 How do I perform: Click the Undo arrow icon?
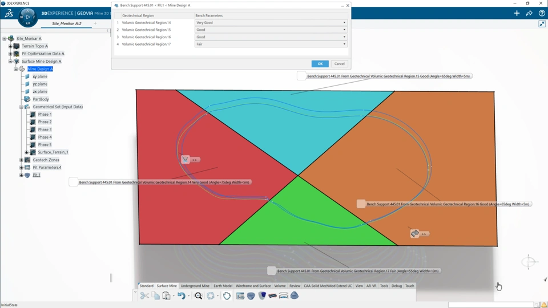pos(181,296)
